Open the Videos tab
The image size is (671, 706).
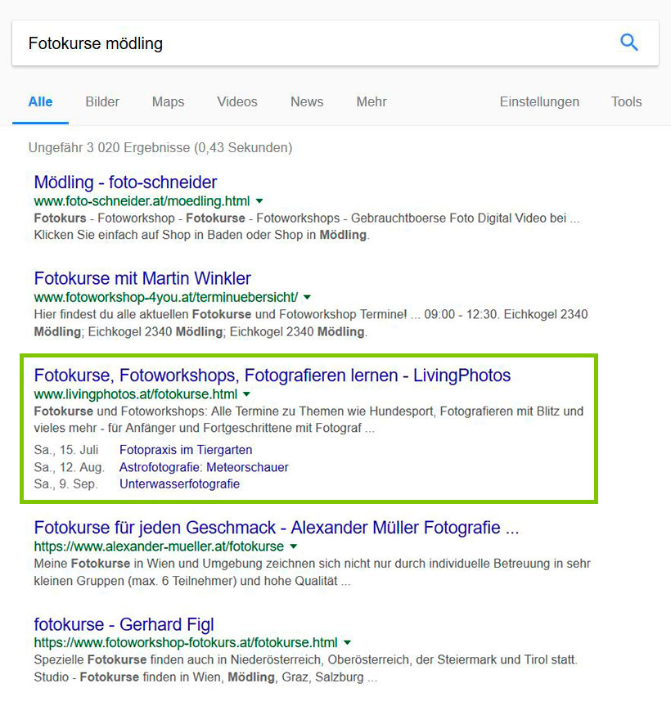[237, 101]
